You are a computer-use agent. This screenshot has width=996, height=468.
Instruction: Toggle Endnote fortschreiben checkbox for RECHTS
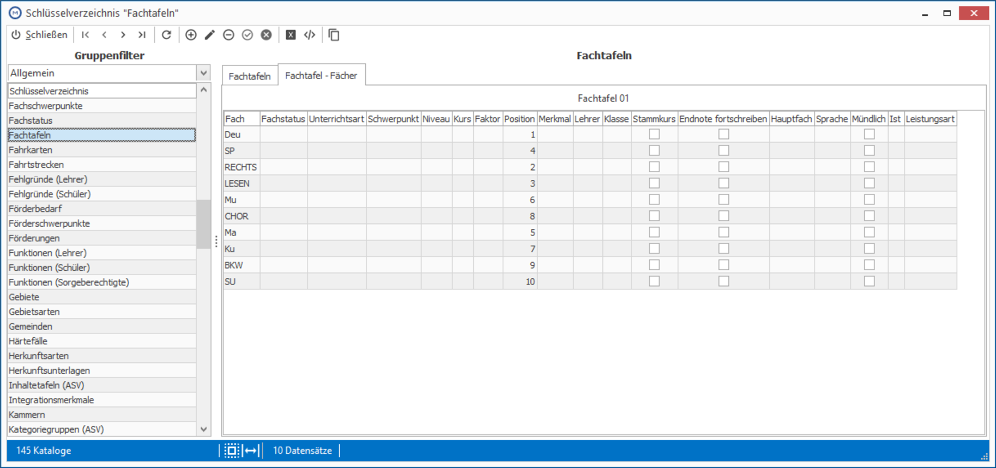[723, 167]
